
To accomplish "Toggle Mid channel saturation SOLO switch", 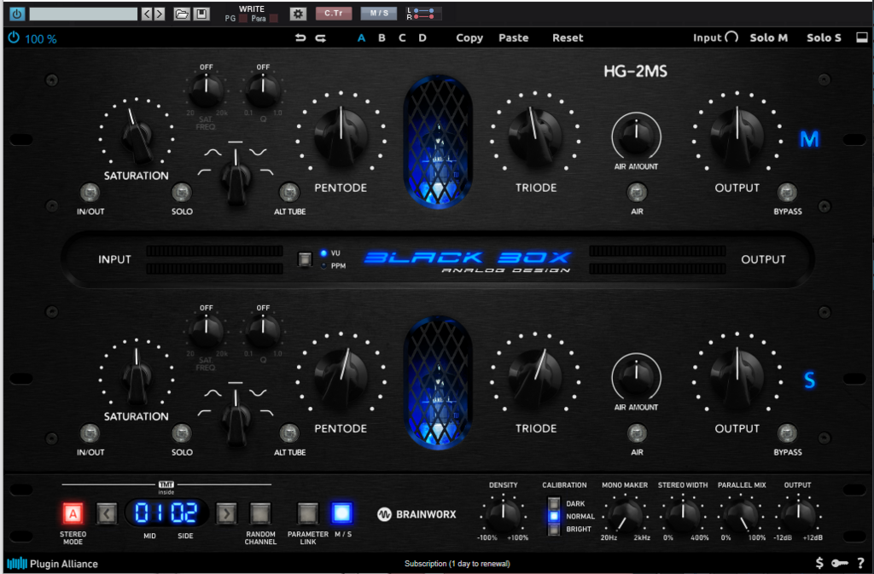I will coord(181,193).
